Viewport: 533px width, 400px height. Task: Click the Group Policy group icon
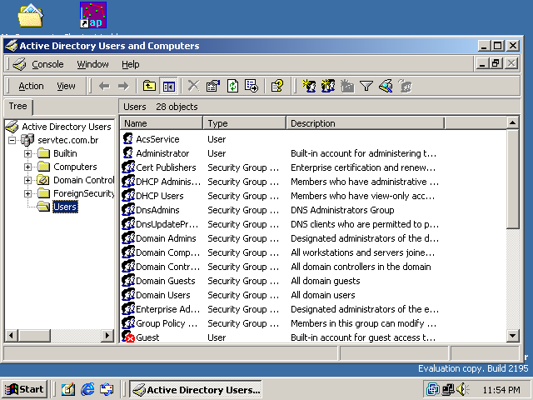pos(128,323)
